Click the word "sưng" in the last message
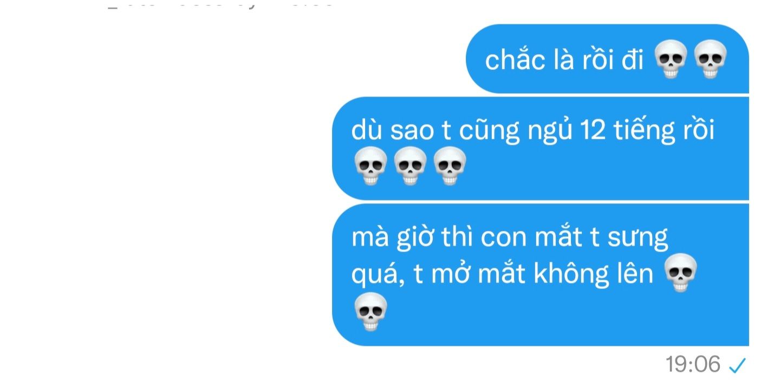This screenshot has height=380, width=780. click(638, 239)
